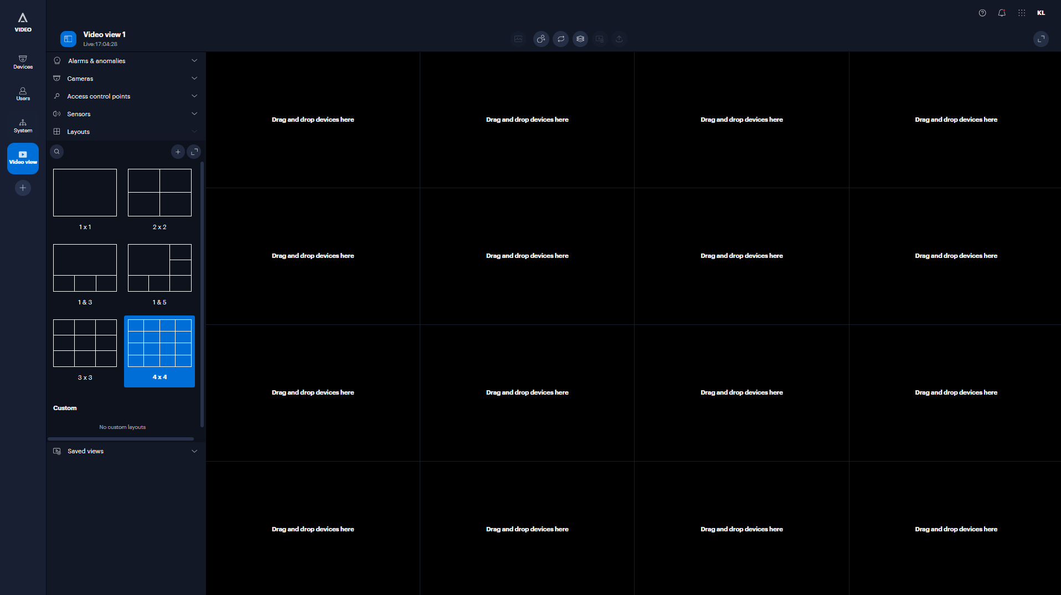Viewport: 1061px width, 595px height.
Task: Click the loop arrows icon in the toolbar
Action: (560, 39)
